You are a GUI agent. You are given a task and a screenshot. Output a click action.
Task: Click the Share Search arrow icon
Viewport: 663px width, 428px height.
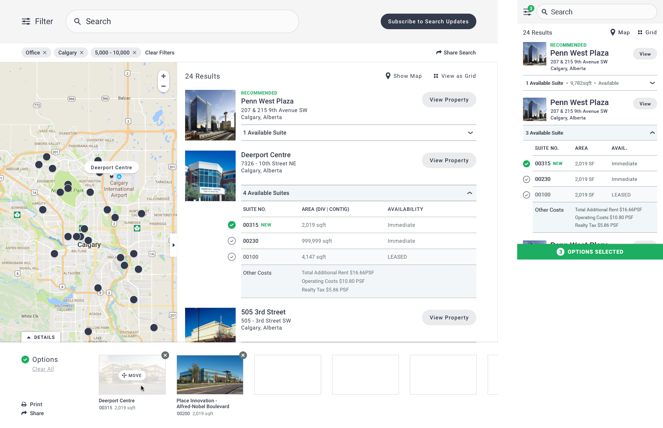pos(439,53)
